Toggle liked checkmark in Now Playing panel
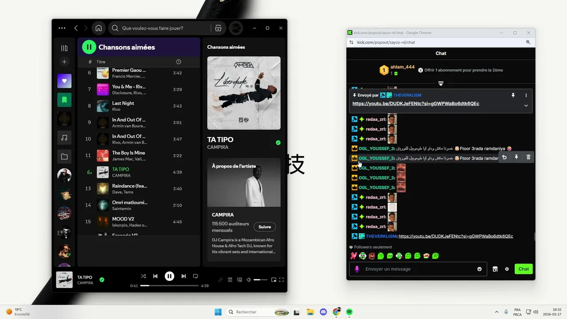 tap(278, 143)
